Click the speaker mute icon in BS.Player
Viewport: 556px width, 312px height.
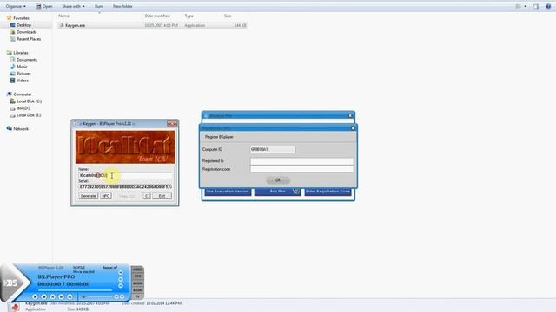pyautogui.click(x=83, y=296)
